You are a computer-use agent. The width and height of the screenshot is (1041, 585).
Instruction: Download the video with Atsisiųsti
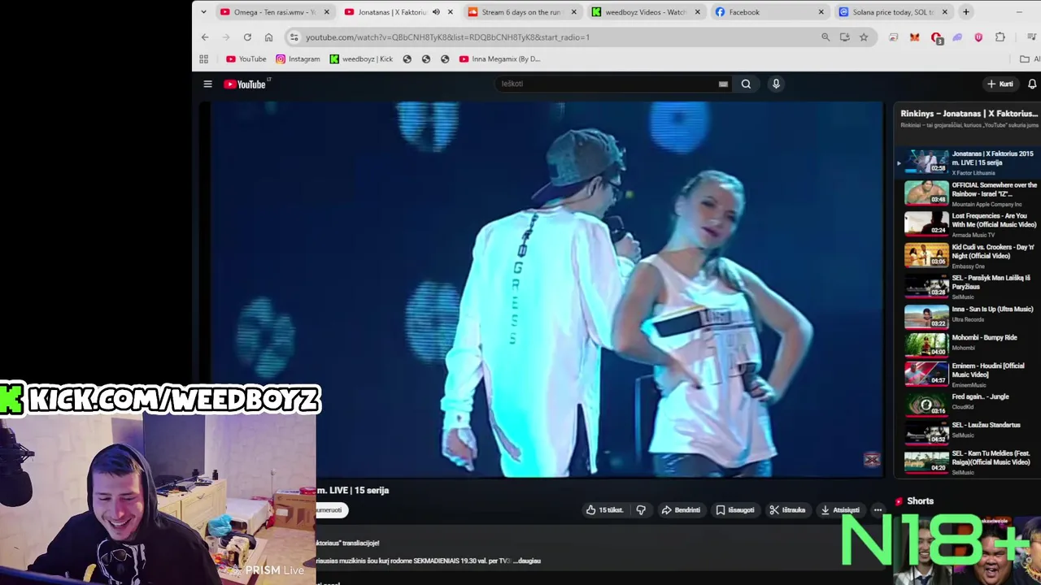click(x=840, y=510)
